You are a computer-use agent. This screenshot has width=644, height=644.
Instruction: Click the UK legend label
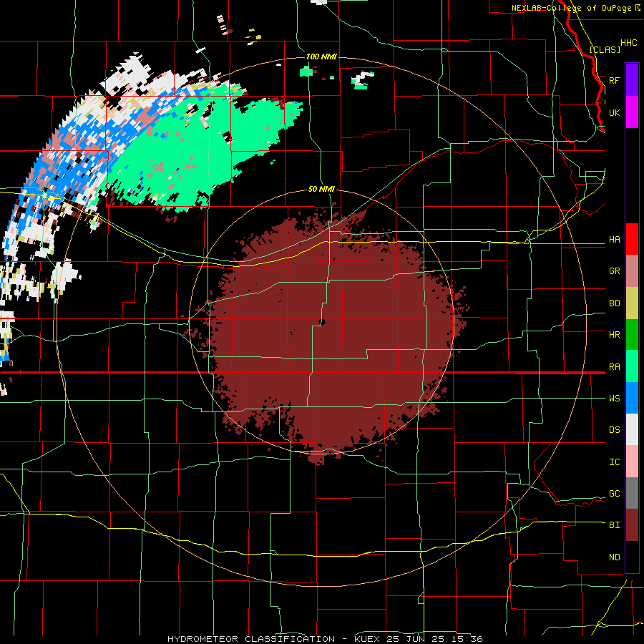[615, 112]
